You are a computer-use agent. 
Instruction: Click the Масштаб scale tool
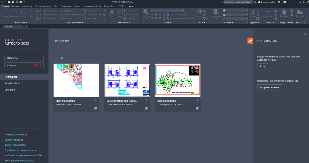click(x=65, y=19)
